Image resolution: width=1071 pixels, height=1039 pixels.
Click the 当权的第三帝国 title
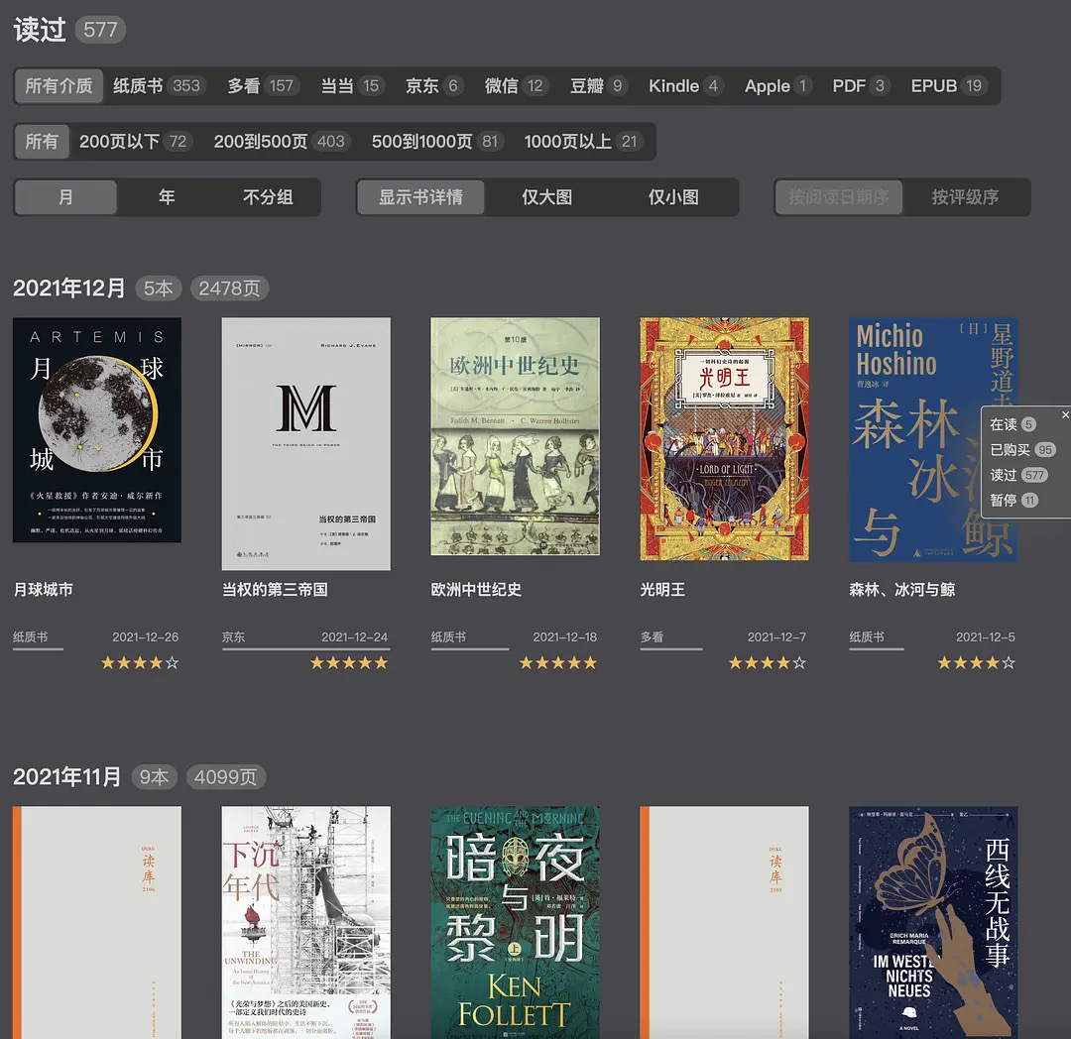[x=275, y=590]
